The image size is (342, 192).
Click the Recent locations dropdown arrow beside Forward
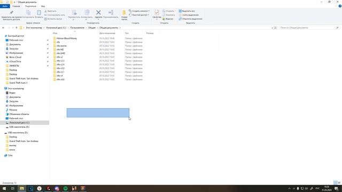click(x=13, y=28)
